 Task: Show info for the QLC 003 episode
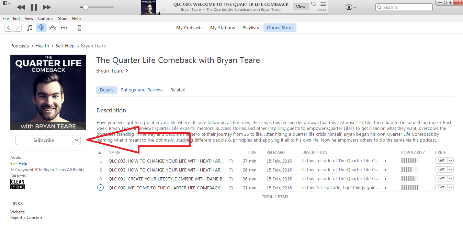point(386,160)
